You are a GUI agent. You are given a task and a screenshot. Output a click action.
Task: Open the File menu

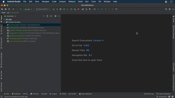point(25,2)
